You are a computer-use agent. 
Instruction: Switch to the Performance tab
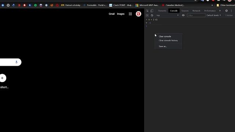(x=210, y=11)
